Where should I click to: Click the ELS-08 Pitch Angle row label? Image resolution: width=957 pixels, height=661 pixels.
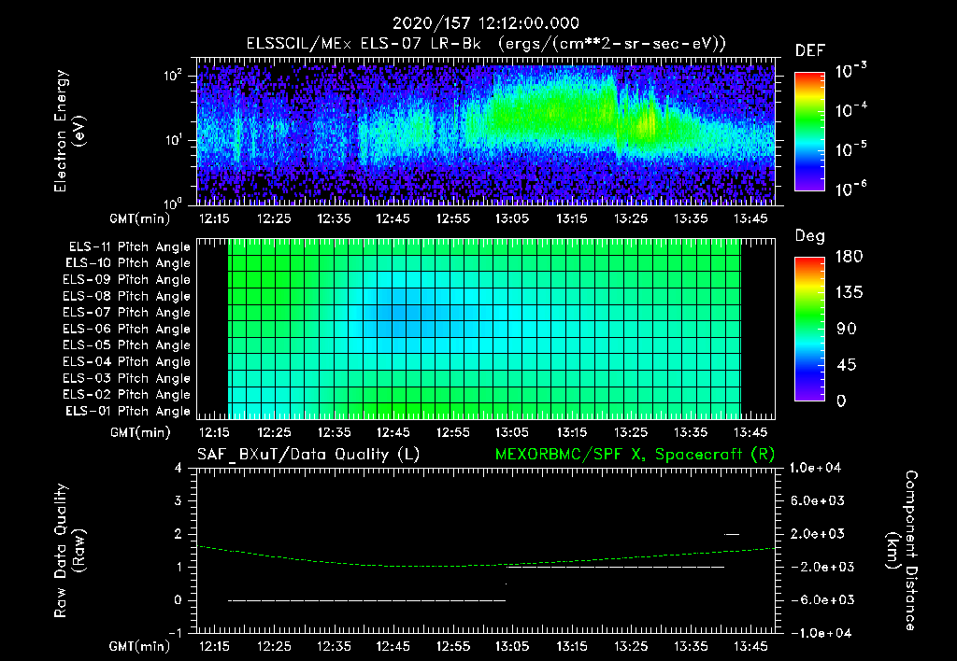click(x=127, y=296)
